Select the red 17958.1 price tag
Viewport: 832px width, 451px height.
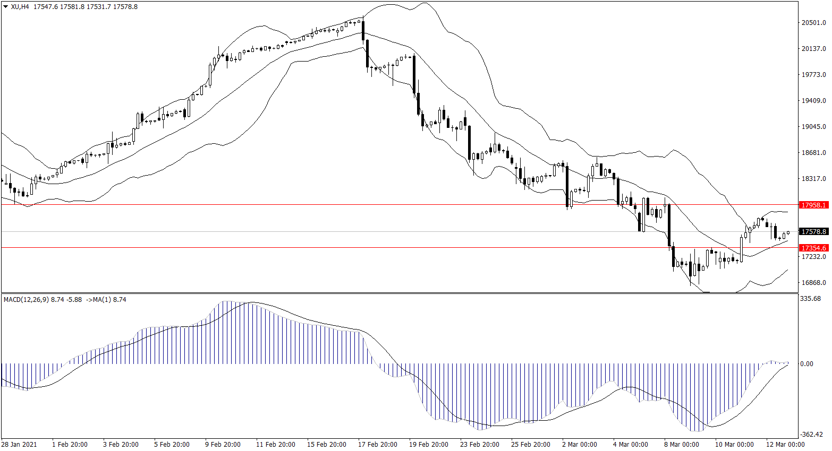[x=813, y=205]
